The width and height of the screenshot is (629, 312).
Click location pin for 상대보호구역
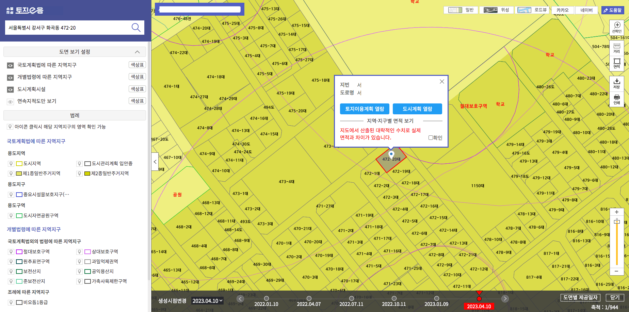(x=79, y=252)
